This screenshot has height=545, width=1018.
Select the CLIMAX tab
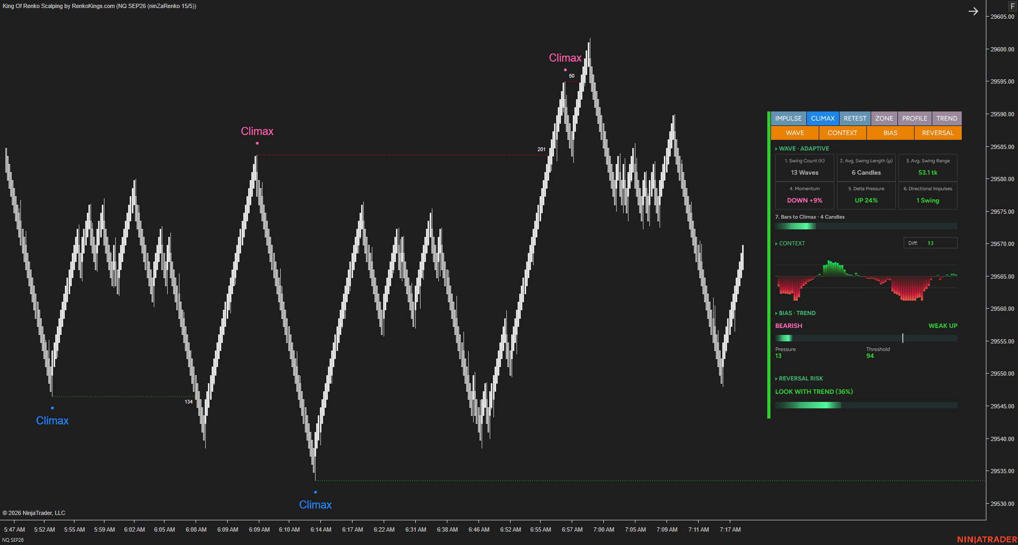coord(823,118)
